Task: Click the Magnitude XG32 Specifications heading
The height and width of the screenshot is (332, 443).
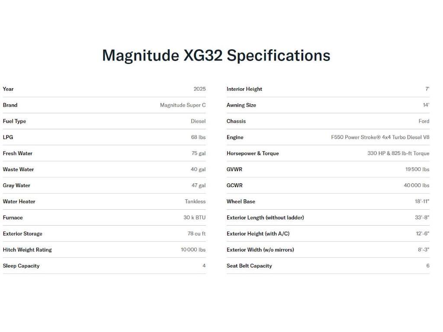Action: [216, 55]
